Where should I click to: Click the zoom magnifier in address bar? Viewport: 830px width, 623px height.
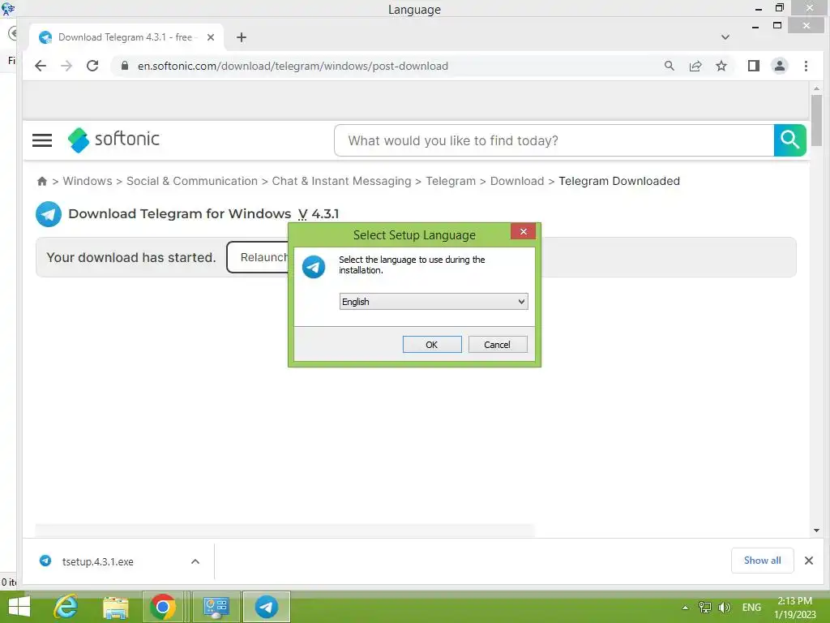tap(669, 66)
